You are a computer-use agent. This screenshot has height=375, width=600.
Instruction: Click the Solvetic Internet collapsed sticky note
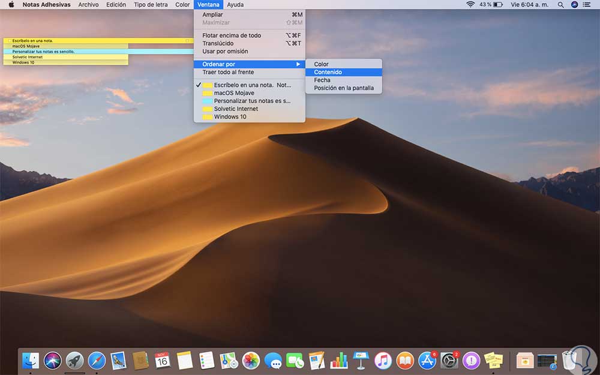point(66,56)
